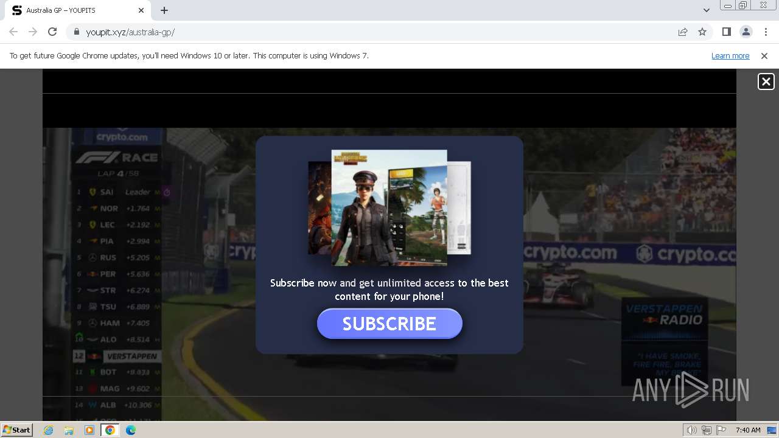Open the Learn more link
Screen dimensions: 779x438
click(x=730, y=55)
